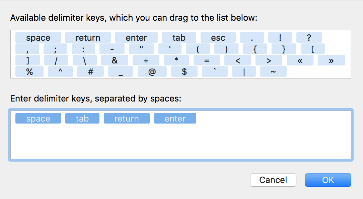The height and width of the screenshot is (199, 363).
Task: Select the 'return' token in the entered list
Action: tap(127, 119)
